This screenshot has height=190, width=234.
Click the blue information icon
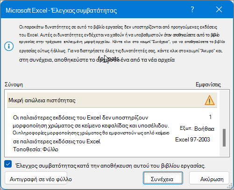coord(9,46)
